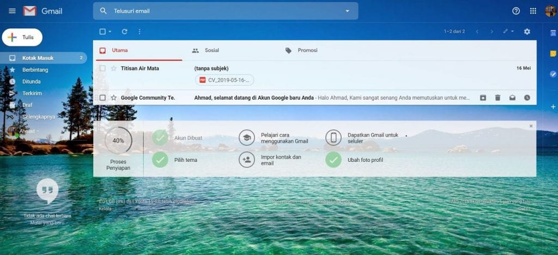558x255 pixels.
Task: Click the search magnifier icon
Action: click(103, 11)
